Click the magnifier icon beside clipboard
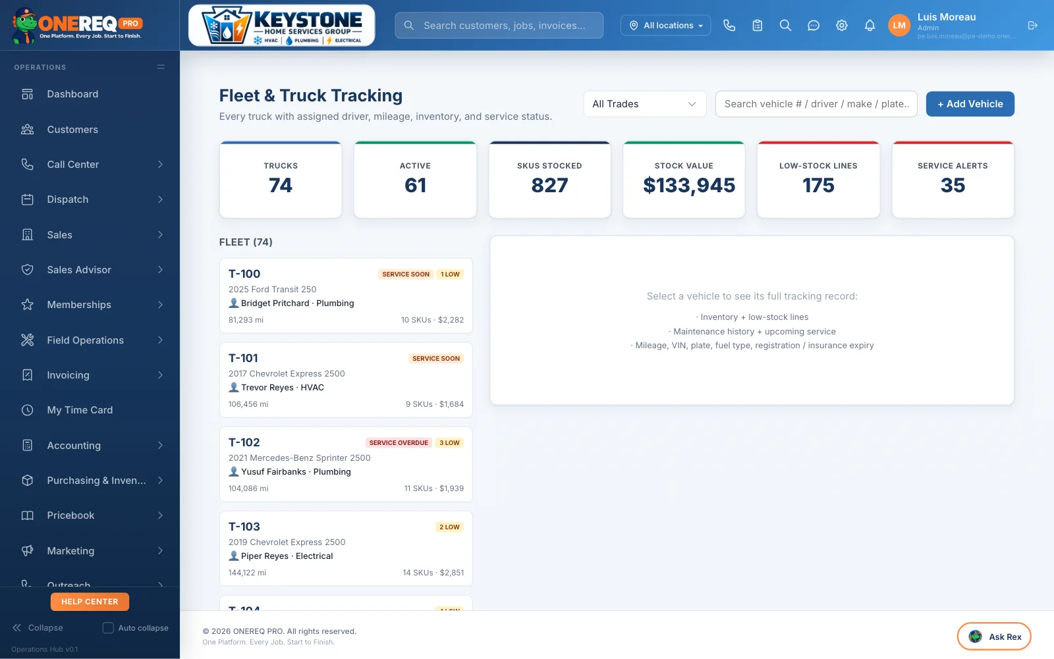The height and width of the screenshot is (659, 1054). coord(785,25)
